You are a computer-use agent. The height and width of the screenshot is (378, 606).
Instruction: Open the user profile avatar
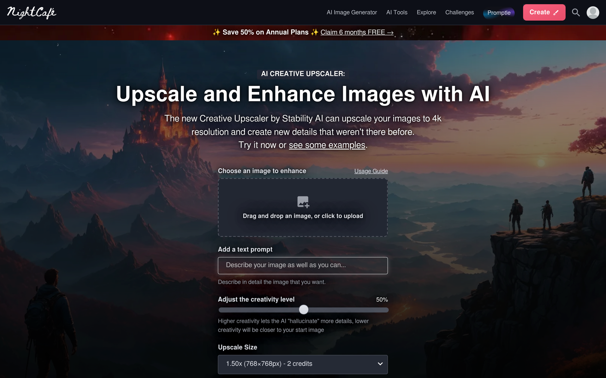593,12
